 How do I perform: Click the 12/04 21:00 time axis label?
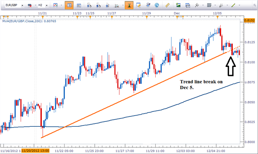coord(216,151)
